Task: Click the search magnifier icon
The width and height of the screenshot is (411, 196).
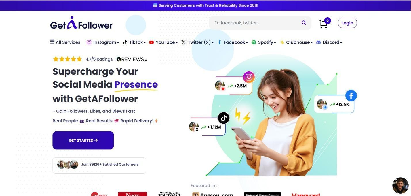Action: pos(304,23)
